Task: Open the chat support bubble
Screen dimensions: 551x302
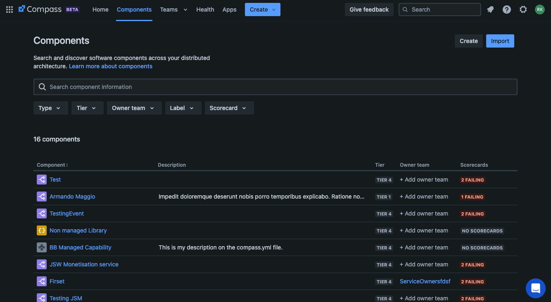Action: (x=535, y=288)
